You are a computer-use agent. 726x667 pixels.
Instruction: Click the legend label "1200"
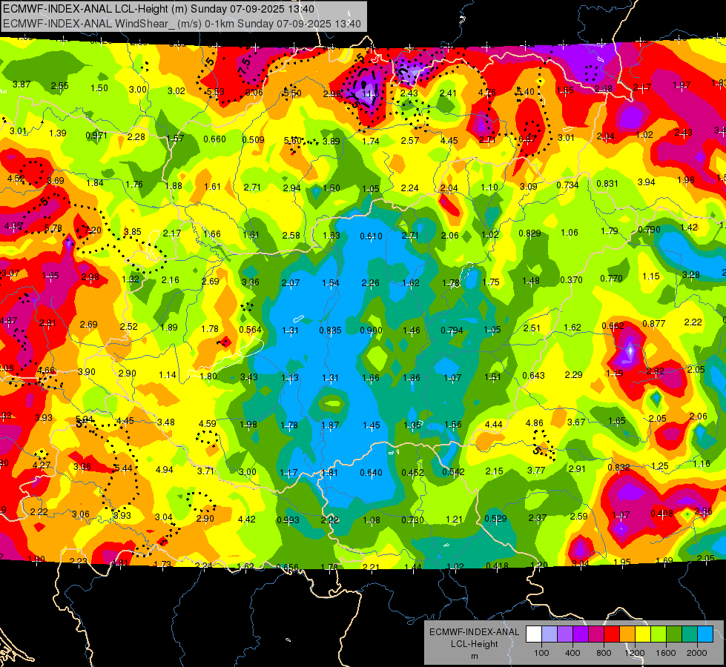tap(635, 653)
